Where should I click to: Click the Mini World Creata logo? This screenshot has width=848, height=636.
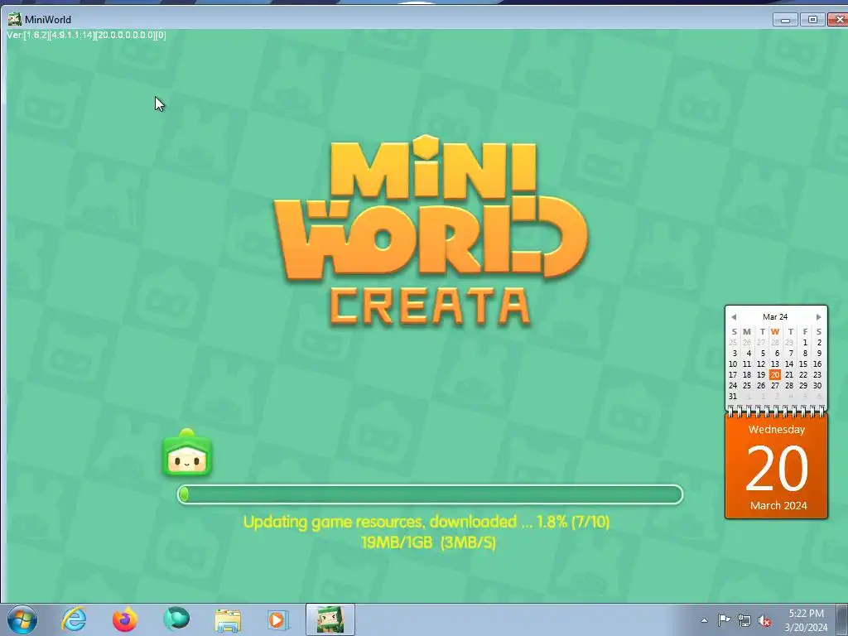pyautogui.click(x=430, y=232)
